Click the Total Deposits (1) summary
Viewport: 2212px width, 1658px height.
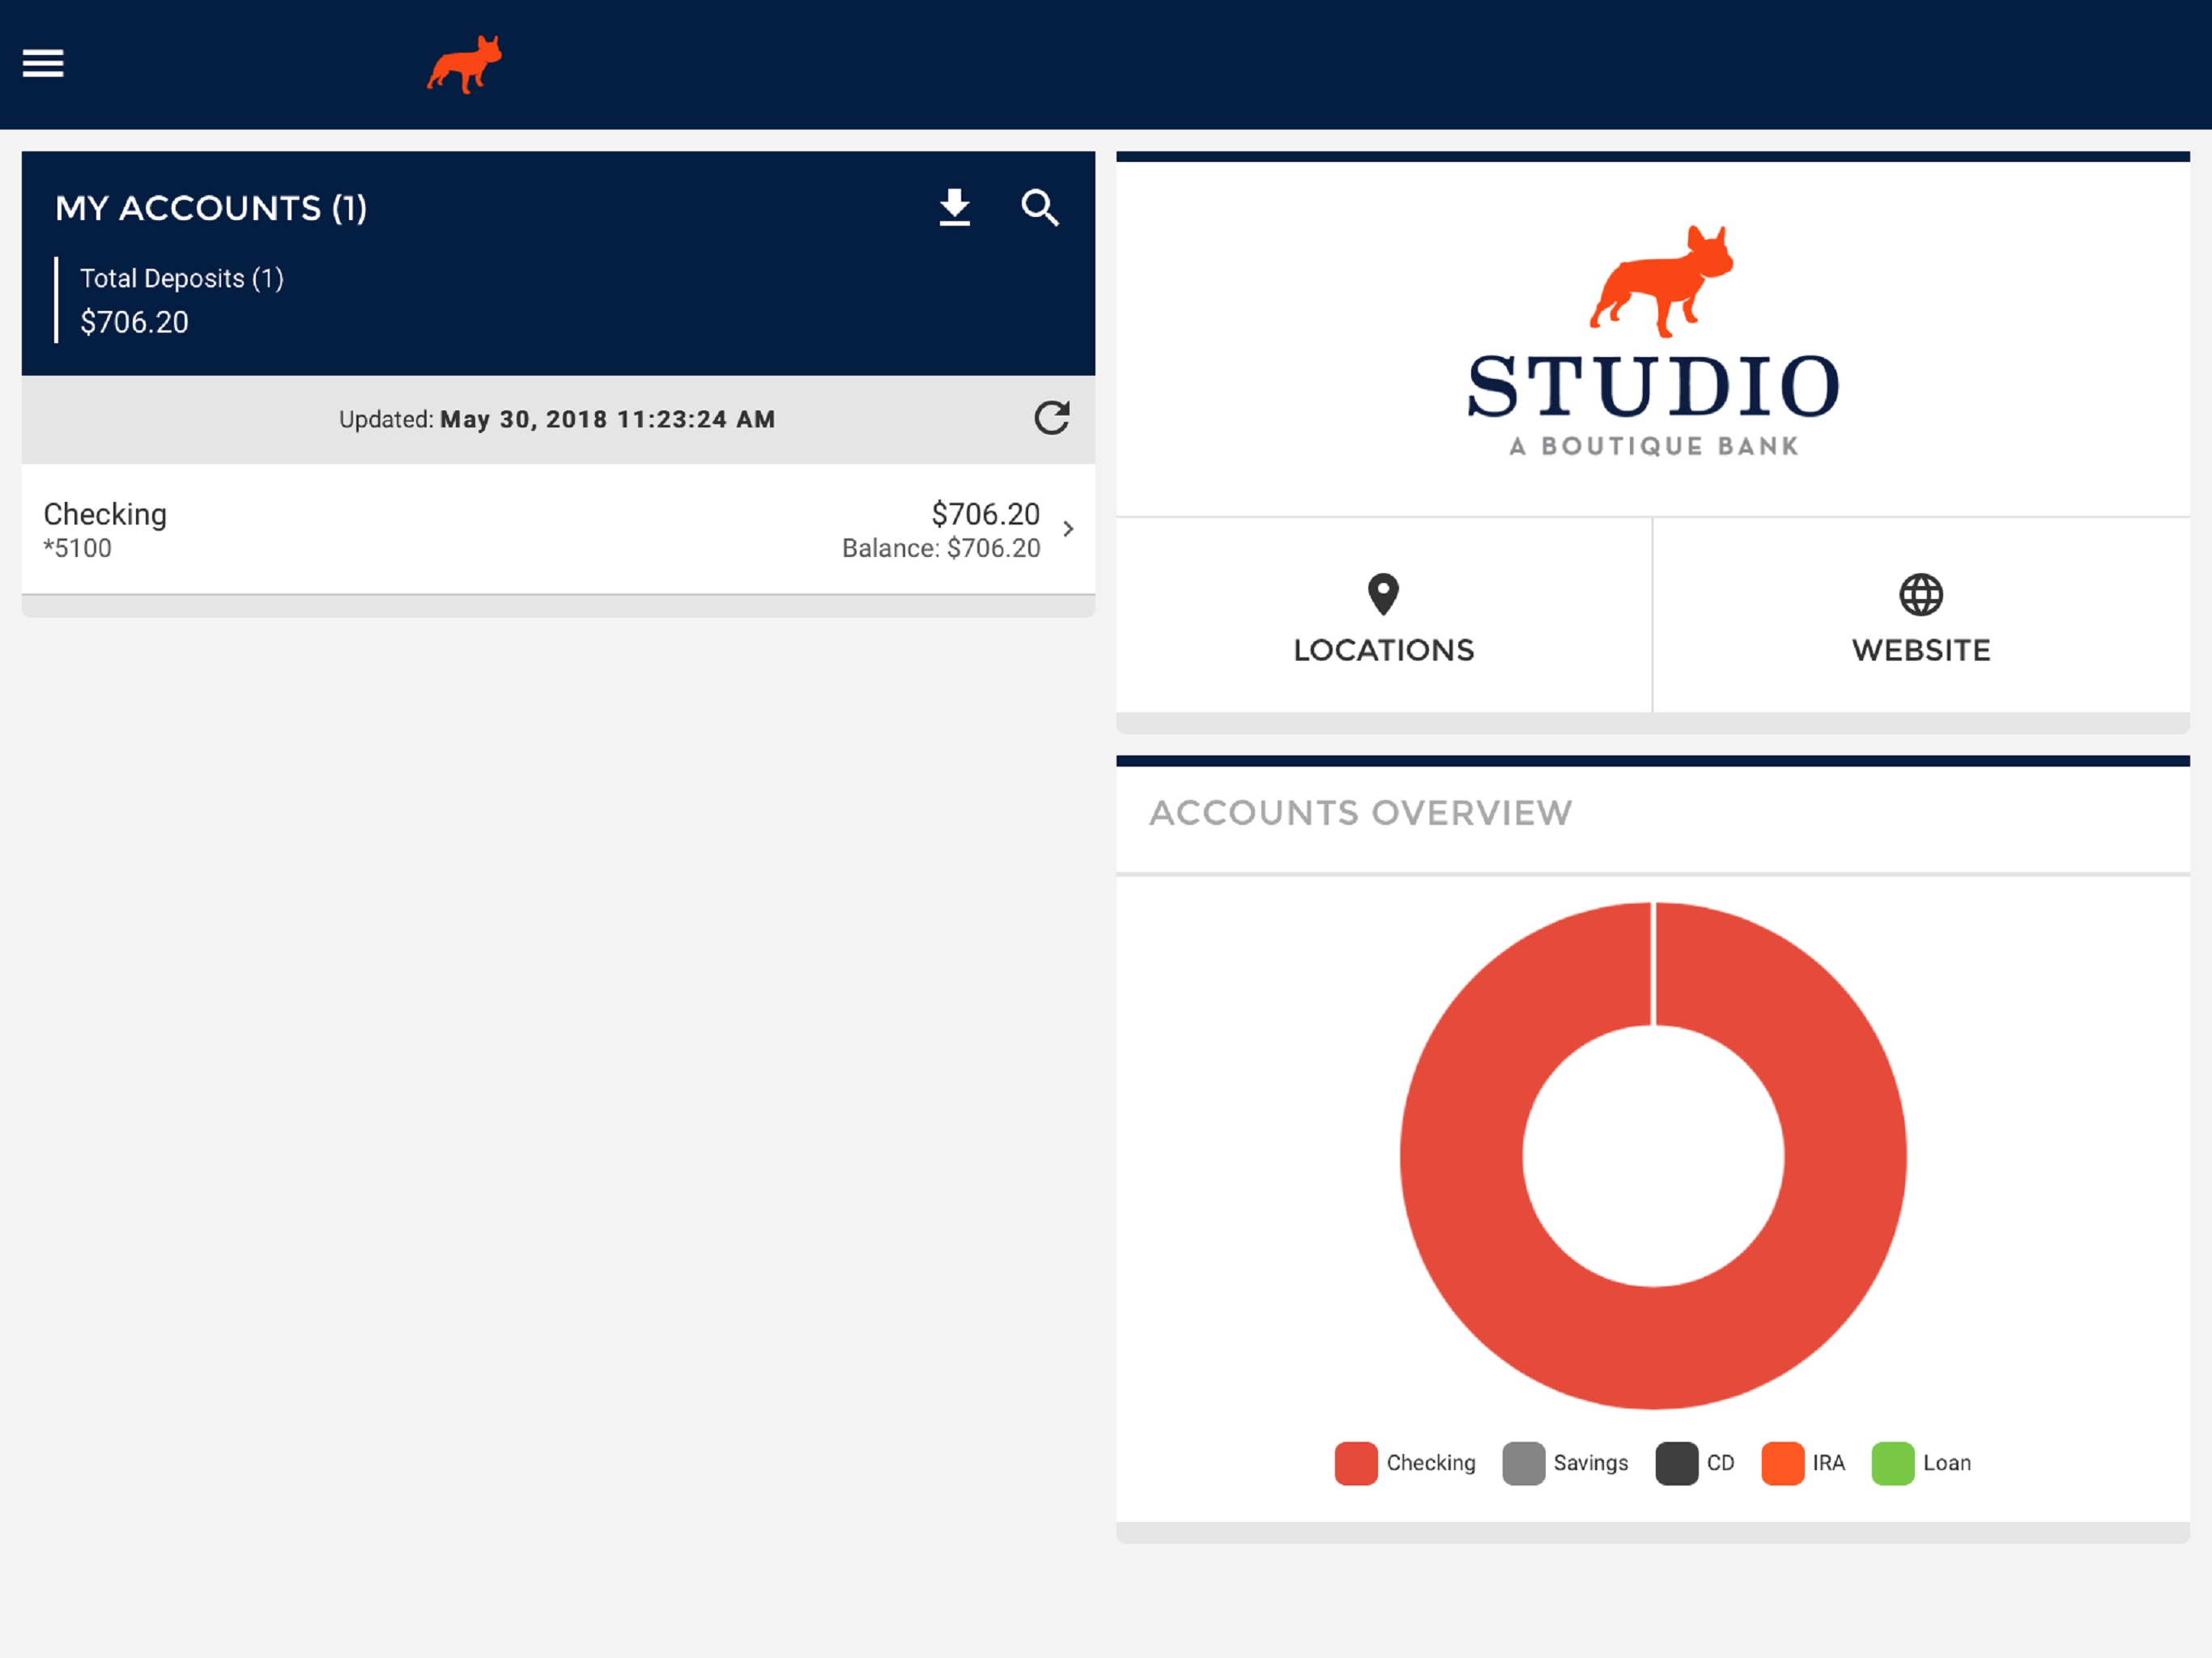pos(182,278)
